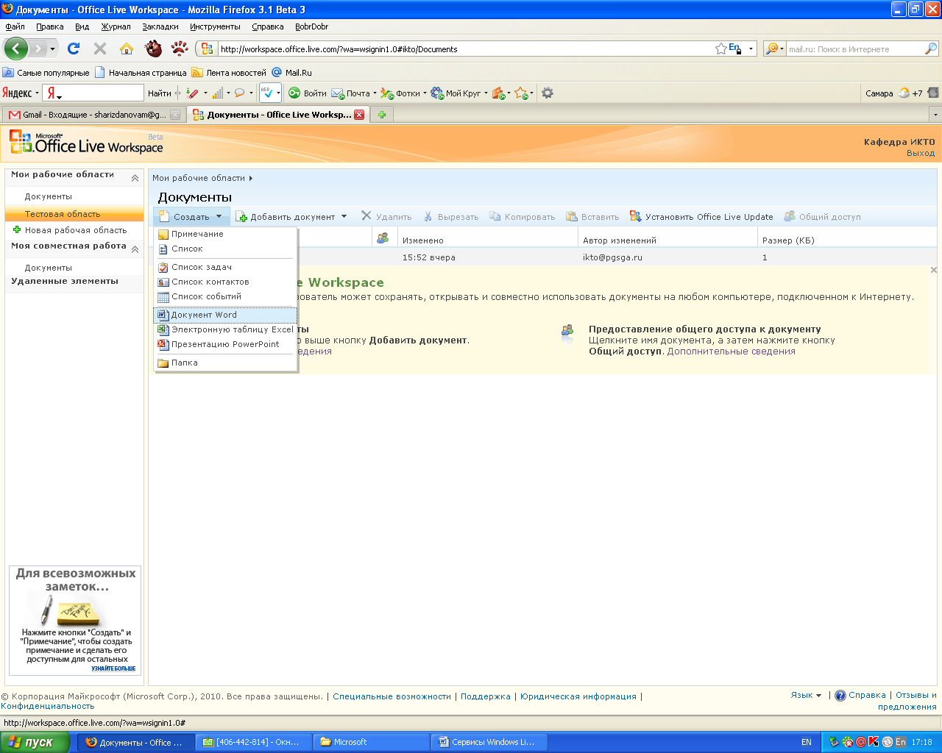Viewport: 942px width, 753px height.
Task: Open the Закладки menu
Action: 160,26
